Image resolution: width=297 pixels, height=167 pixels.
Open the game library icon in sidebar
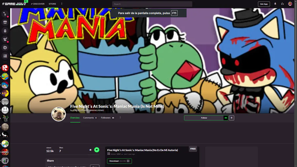tap(5, 56)
